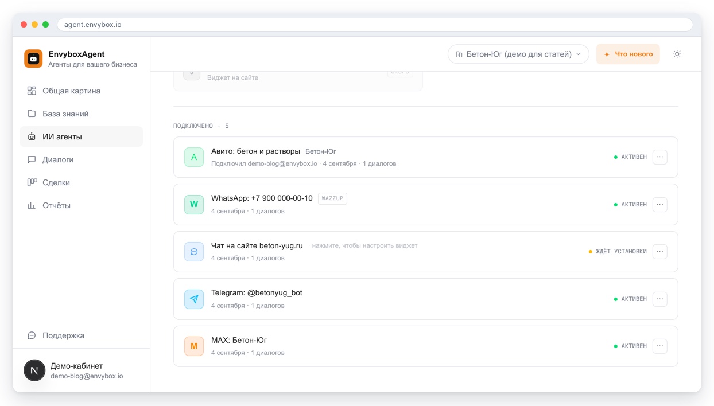Image resolution: width=714 pixels, height=406 pixels.
Task: Click demo-blog@envybox.io email in sidebar
Action: coord(87,376)
